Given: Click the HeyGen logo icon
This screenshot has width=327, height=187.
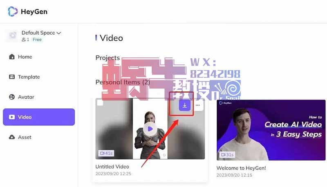Looking at the screenshot, I should pyautogui.click(x=13, y=11).
